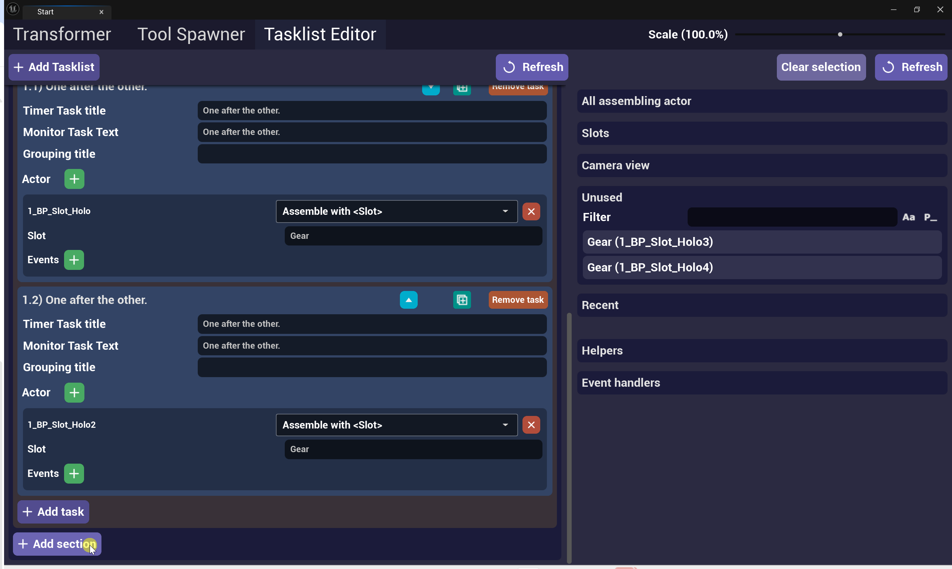The image size is (952, 569).
Task: Duplicate task 1.2 with the teal icon
Action: point(462,300)
